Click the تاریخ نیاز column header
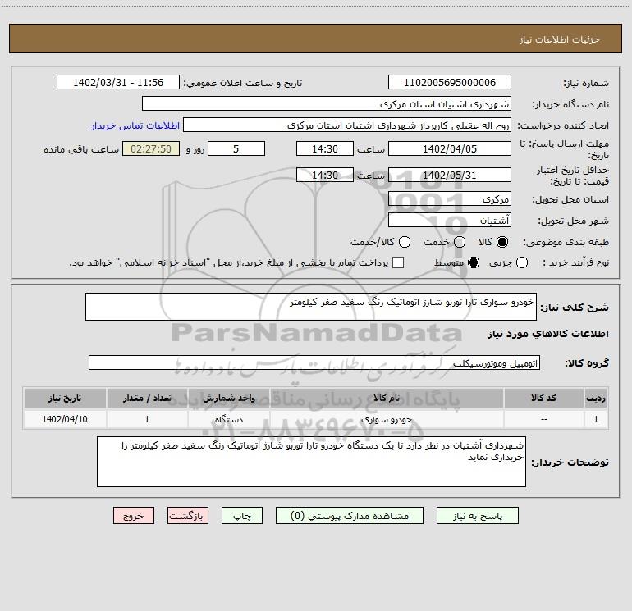Image resolution: width=632 pixels, height=611 pixels. [65, 398]
